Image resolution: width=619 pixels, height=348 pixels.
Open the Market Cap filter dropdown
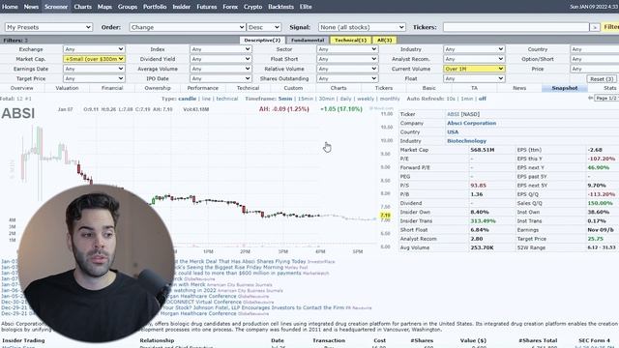click(x=94, y=59)
